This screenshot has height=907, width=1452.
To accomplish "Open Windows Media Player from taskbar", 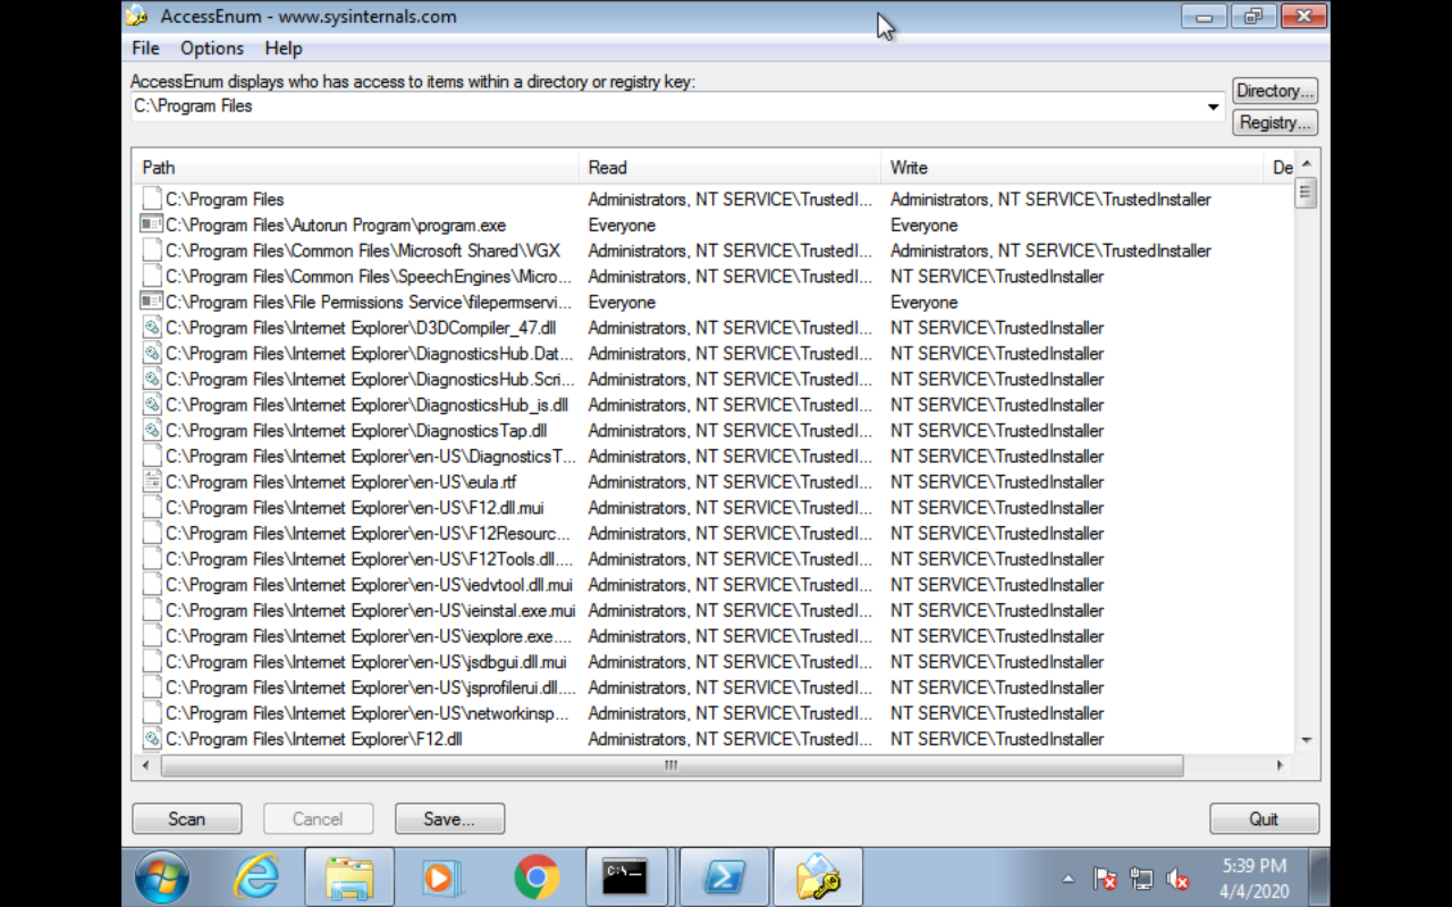I will [442, 877].
